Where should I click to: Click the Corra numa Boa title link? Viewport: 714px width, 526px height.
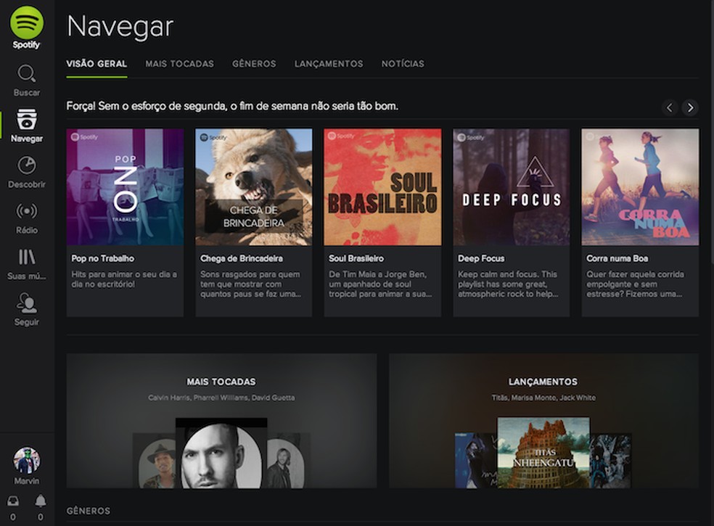tap(617, 258)
